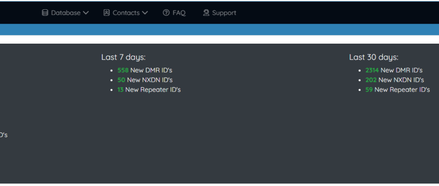Expand the Contacts dropdown chevron
The width and height of the screenshot is (439, 186).
point(145,13)
